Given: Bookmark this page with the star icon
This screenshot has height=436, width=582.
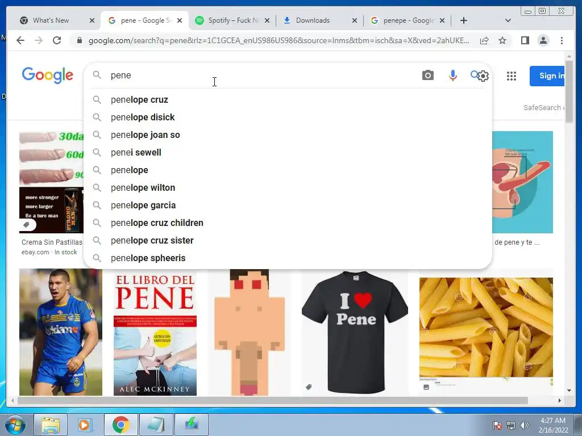Looking at the screenshot, I should [x=502, y=40].
